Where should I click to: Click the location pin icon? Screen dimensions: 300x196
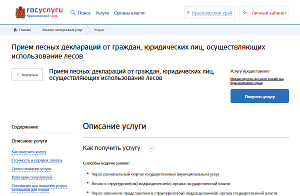[188, 12]
